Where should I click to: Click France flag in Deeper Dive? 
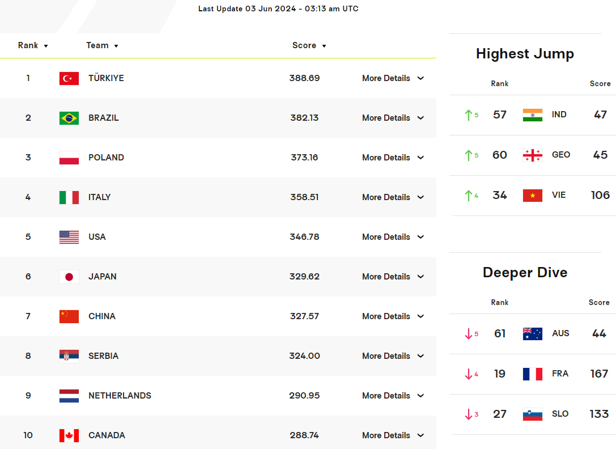(532, 374)
